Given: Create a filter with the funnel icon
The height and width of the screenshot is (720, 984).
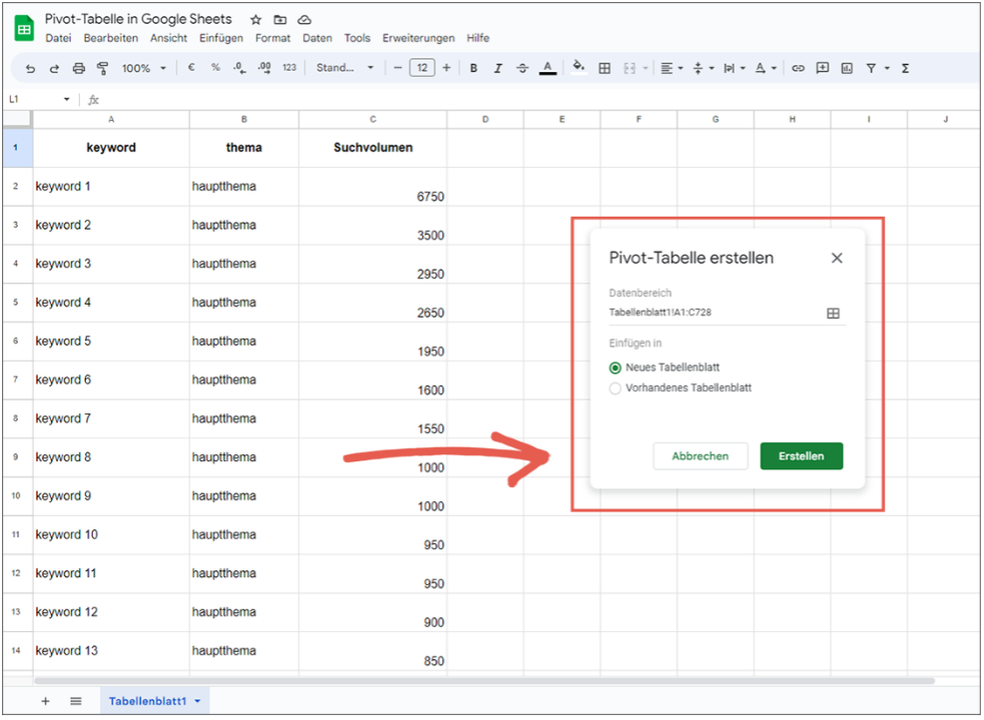Looking at the screenshot, I should 871,69.
